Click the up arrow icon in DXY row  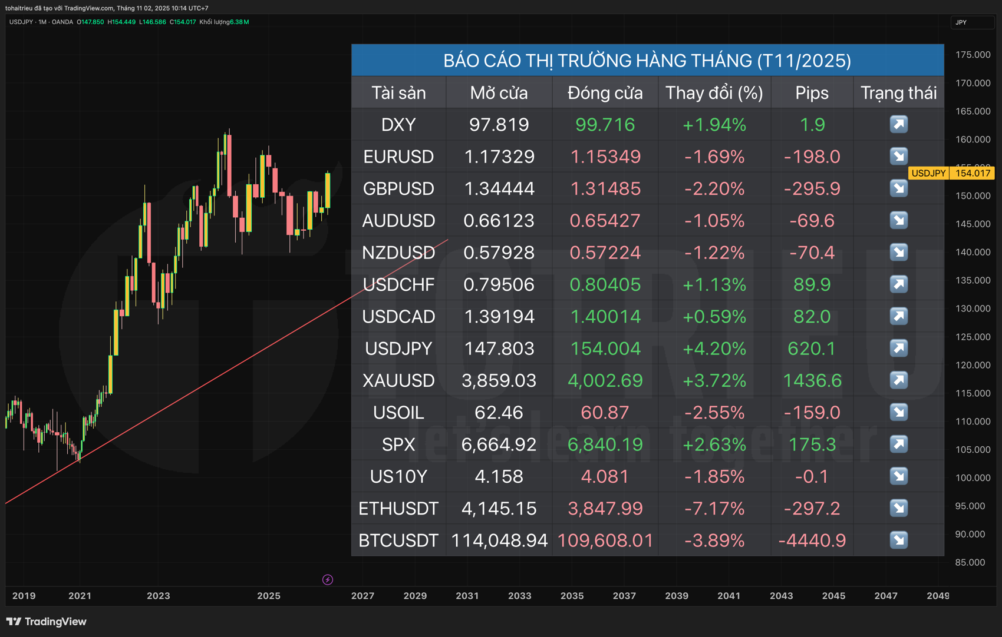pos(898,124)
